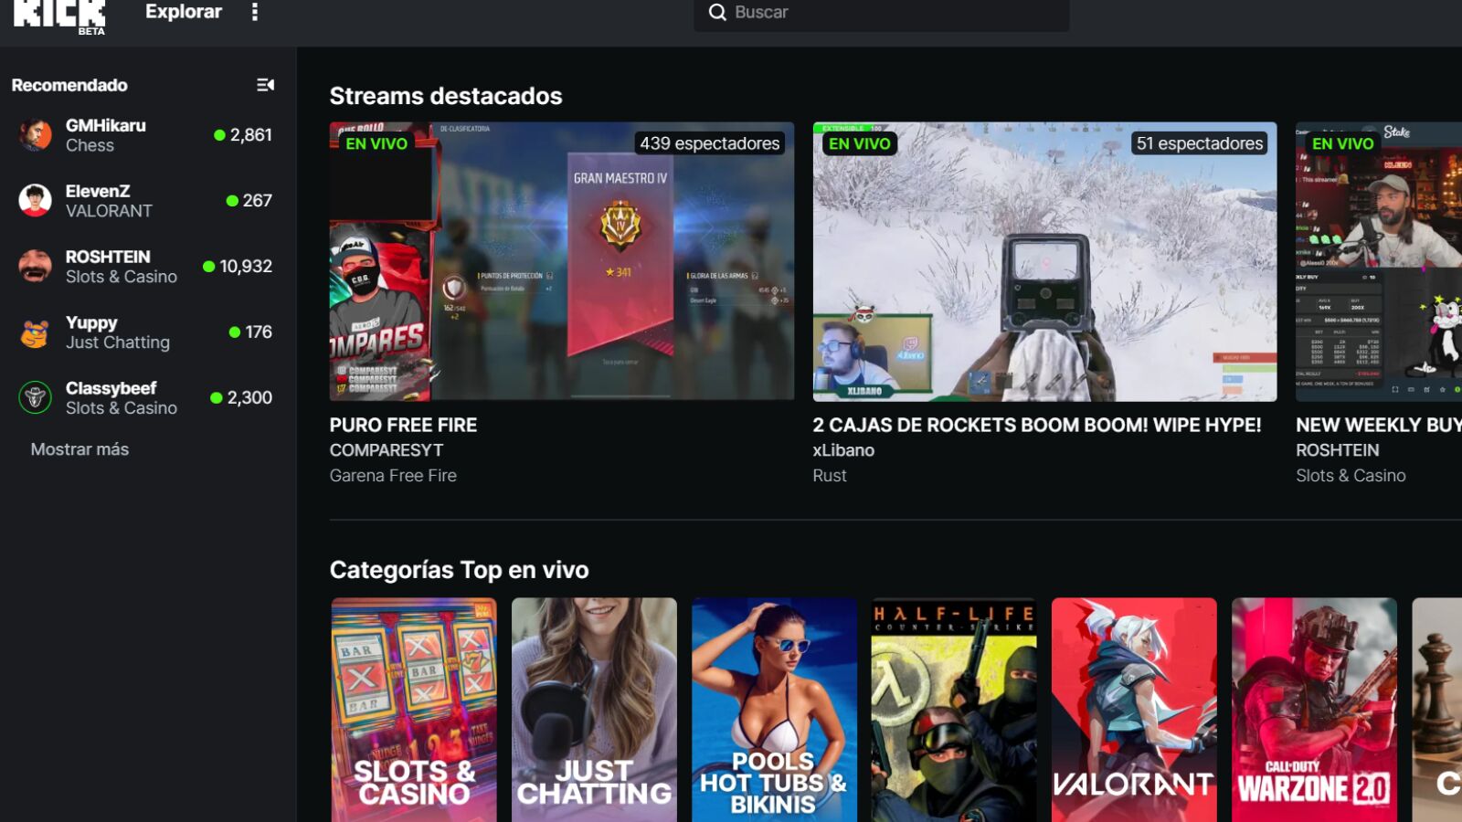Image resolution: width=1462 pixels, height=822 pixels.
Task: Collapse the Recomendado sidebar panel
Action: tap(265, 85)
